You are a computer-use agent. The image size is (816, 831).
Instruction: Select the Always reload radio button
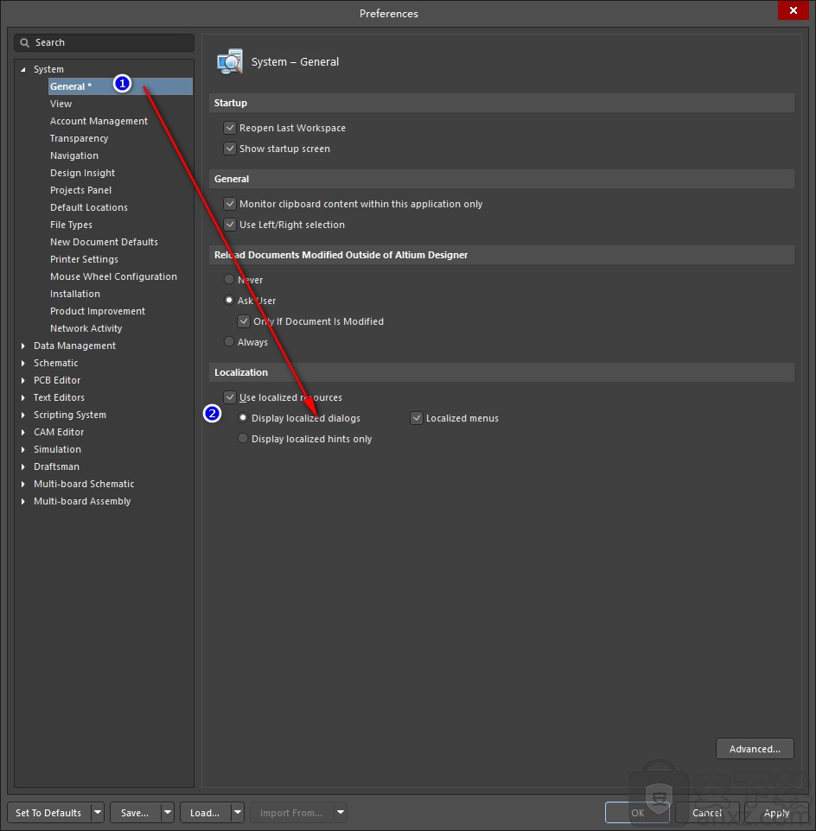(229, 341)
